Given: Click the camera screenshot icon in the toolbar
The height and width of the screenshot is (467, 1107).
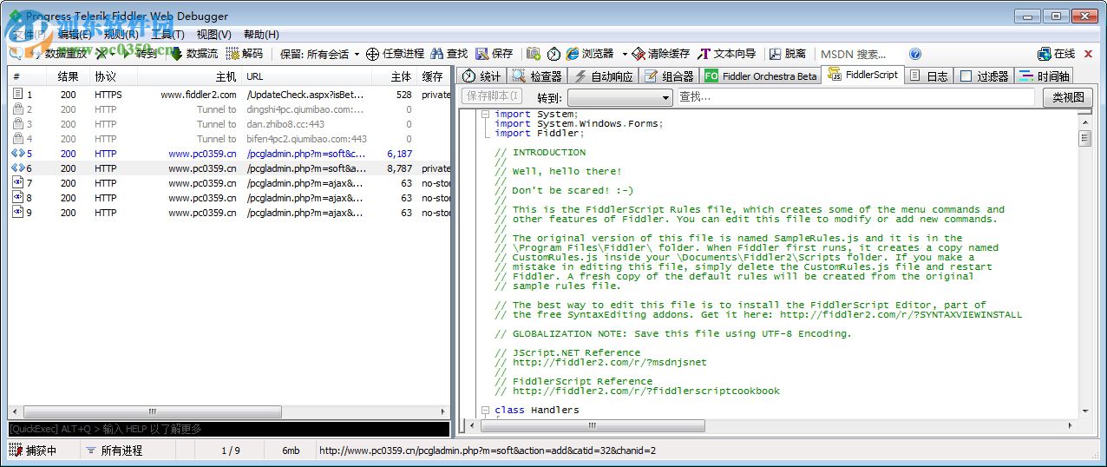Looking at the screenshot, I should pos(534,54).
